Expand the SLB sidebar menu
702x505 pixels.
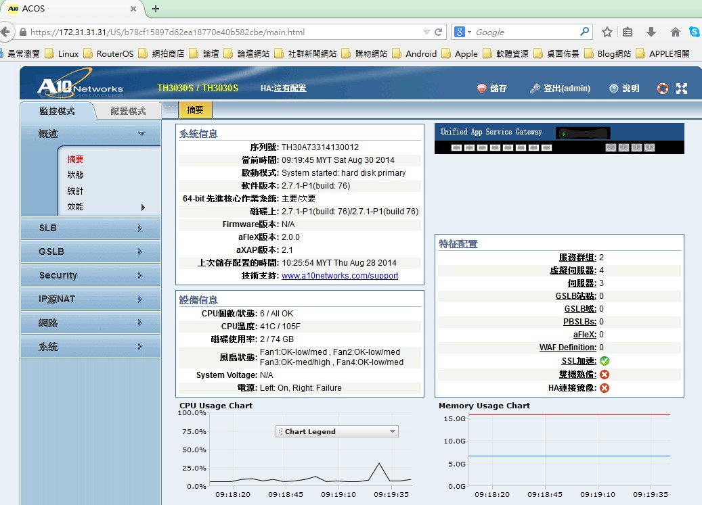[91, 228]
